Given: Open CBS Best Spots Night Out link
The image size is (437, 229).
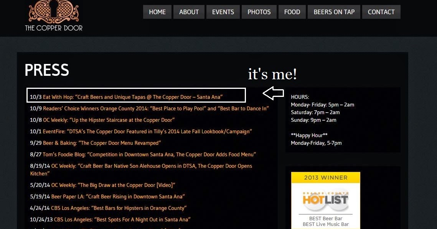Looking at the screenshot, I should (122, 219).
